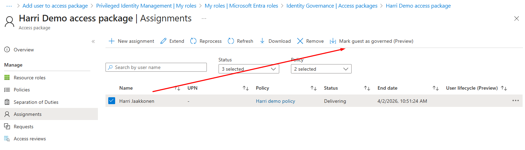Click the Download arrow icon
Screen dimensions: 525x150
pos(262,41)
